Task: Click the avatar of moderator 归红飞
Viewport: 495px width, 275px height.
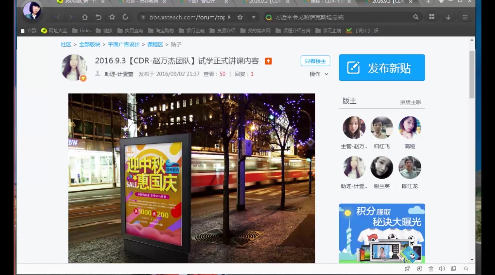Action: tap(382, 127)
